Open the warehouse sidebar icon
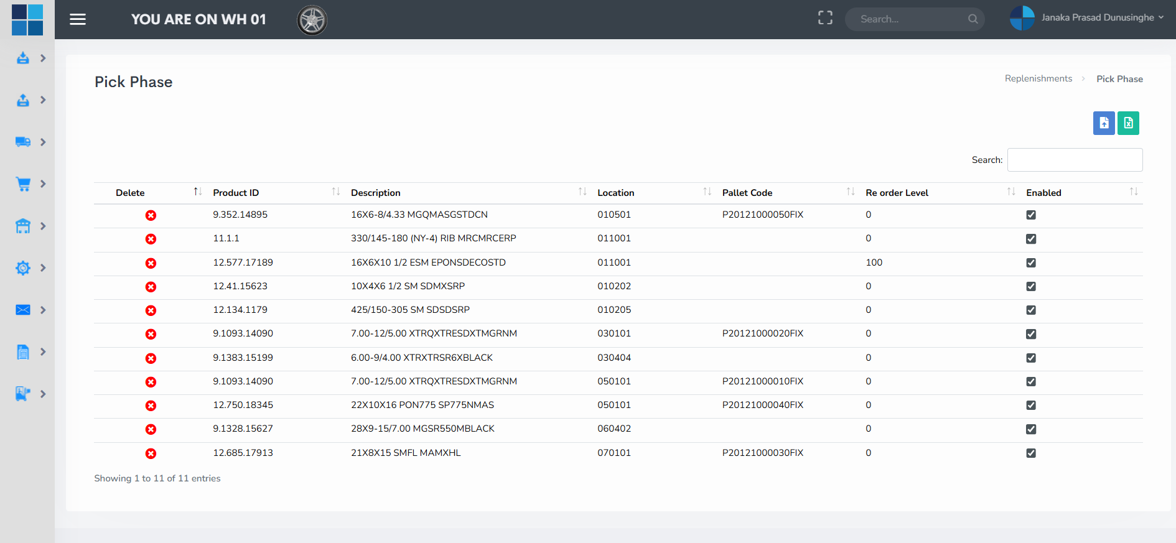Screen dimensions: 1176x543 coord(23,226)
